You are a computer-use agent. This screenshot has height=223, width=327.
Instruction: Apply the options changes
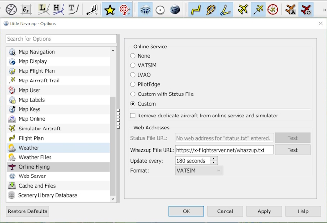point(264,211)
